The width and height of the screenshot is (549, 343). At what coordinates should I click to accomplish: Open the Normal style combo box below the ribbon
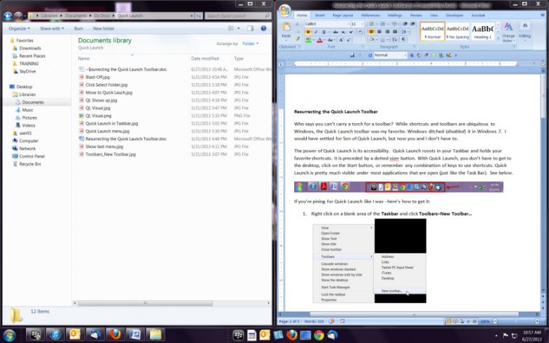pyautogui.click(x=391, y=55)
